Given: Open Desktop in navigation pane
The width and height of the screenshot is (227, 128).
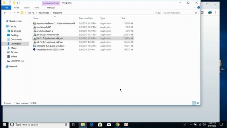Looking at the screenshot, I should pos(15,35).
